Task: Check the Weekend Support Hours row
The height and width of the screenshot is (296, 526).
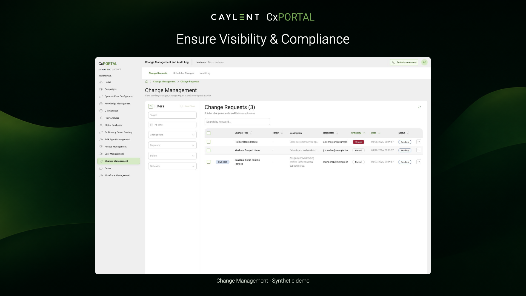Action: (209, 150)
